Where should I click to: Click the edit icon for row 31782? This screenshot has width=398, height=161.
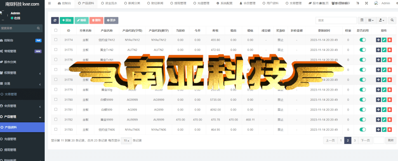tap(384, 120)
